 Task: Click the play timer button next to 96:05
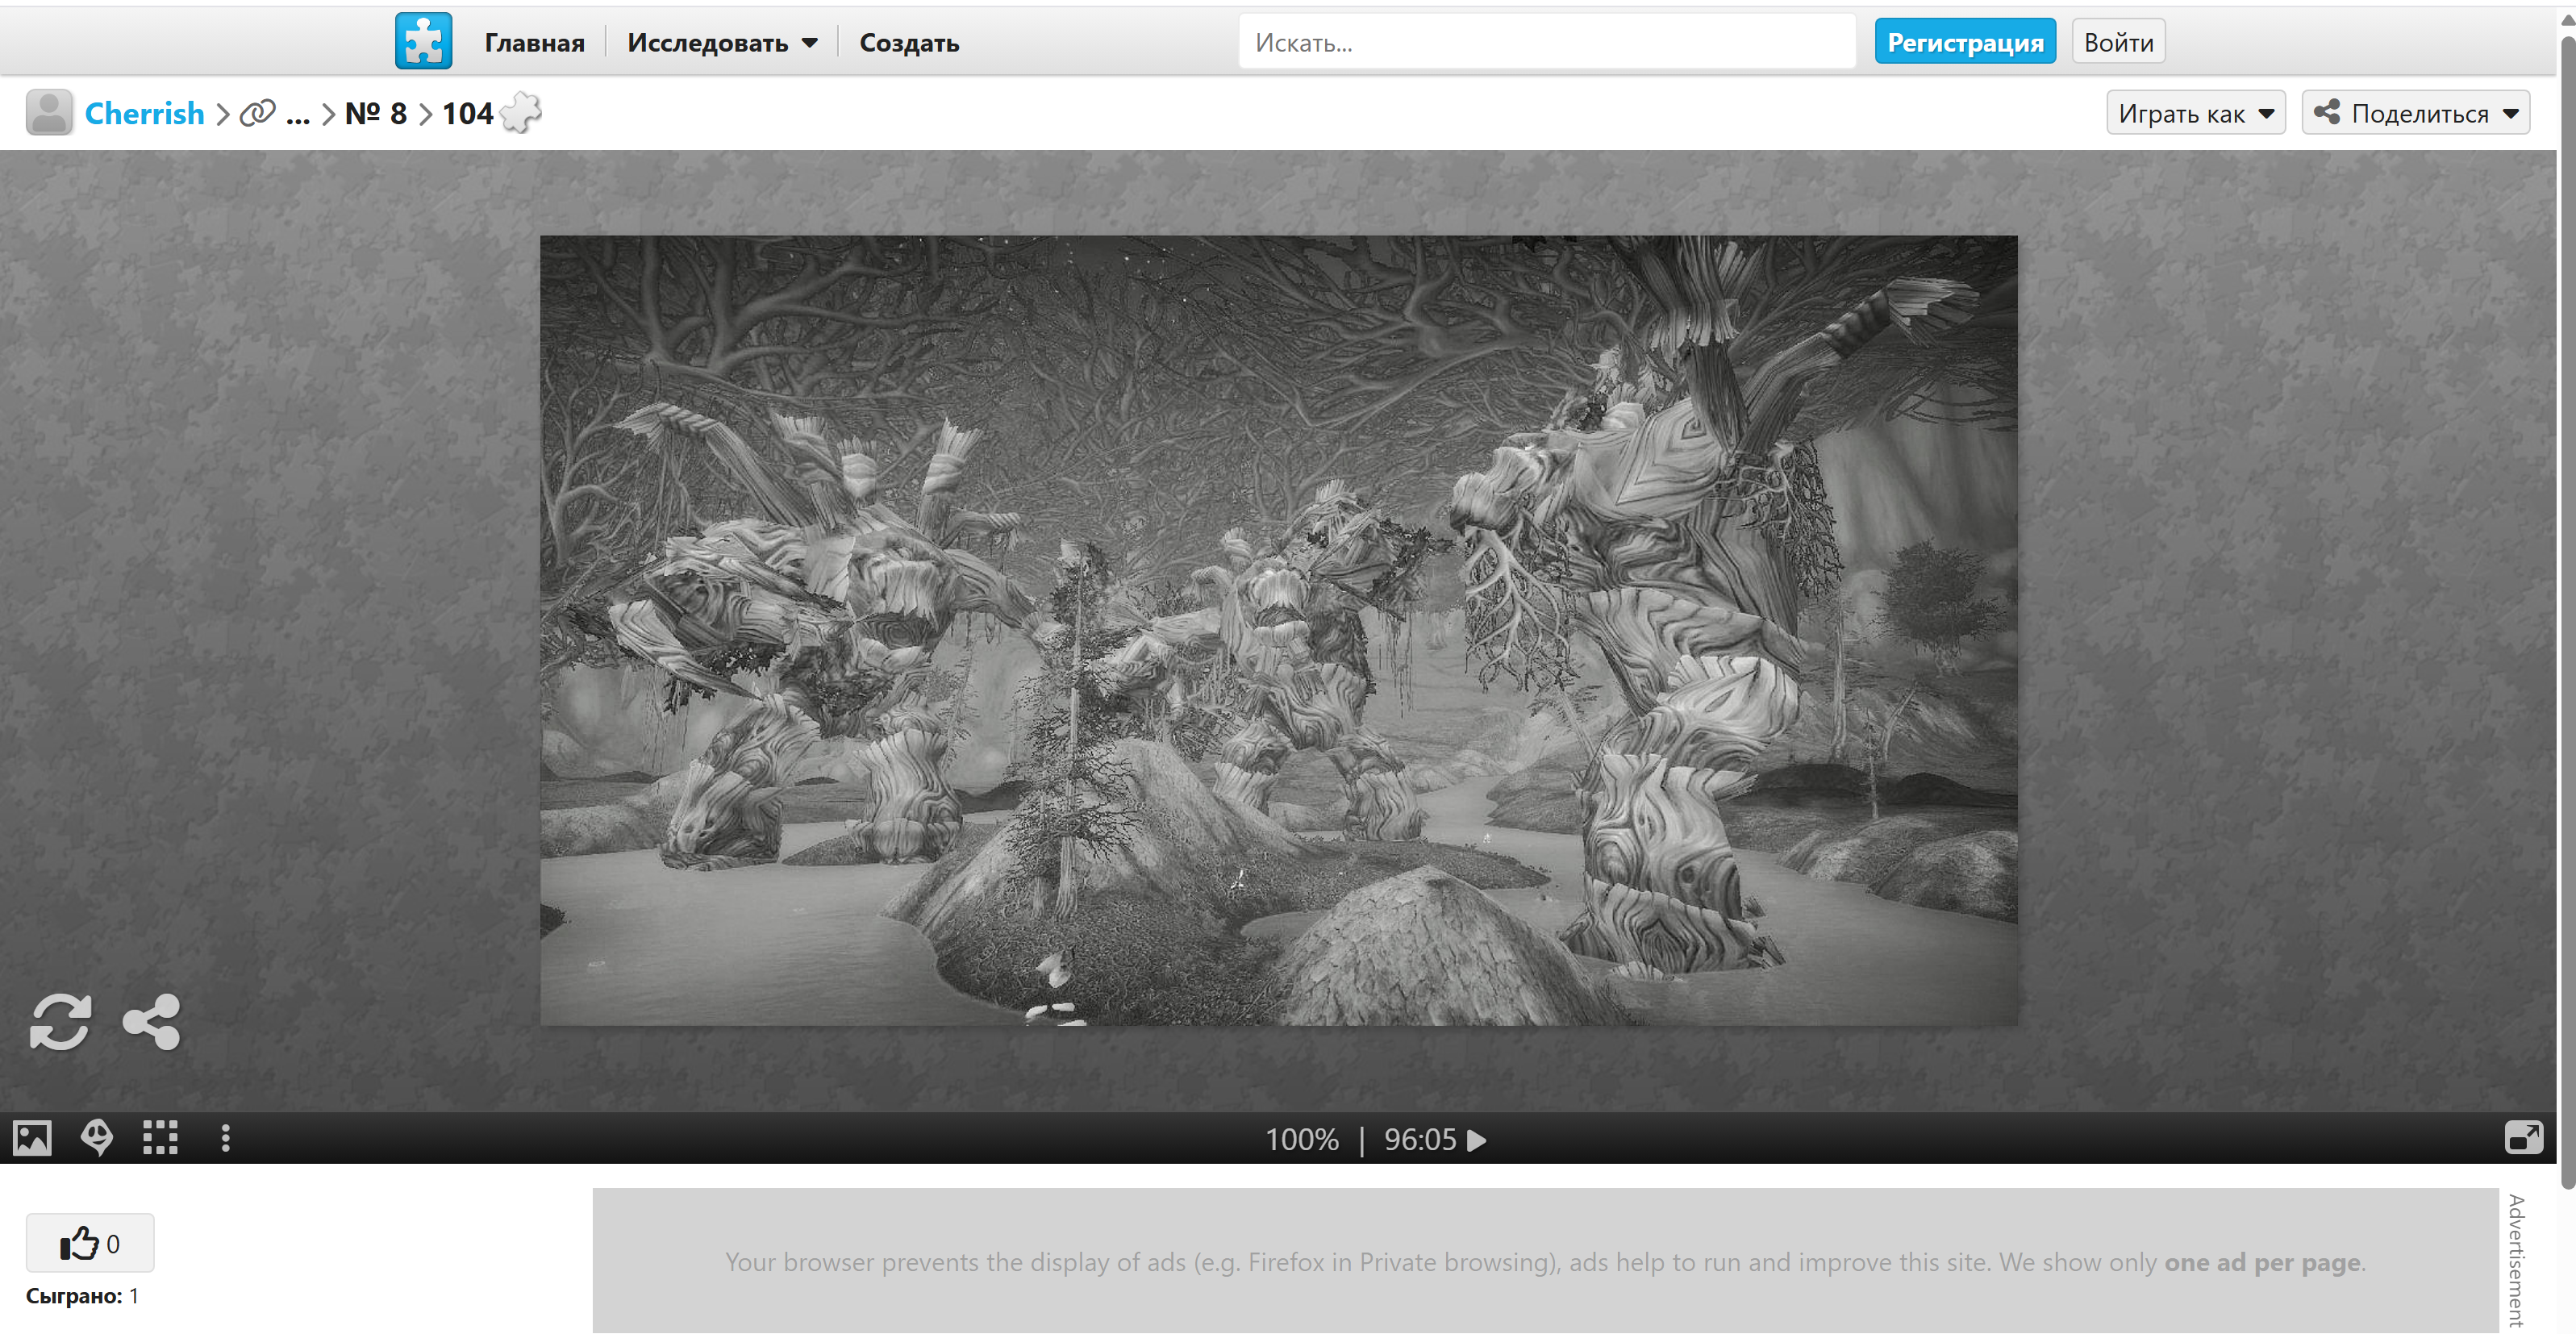click(1476, 1140)
